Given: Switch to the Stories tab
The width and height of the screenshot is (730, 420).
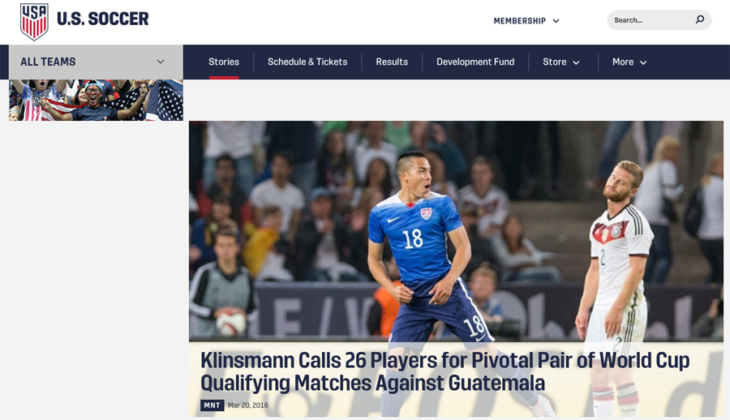Looking at the screenshot, I should (x=224, y=62).
